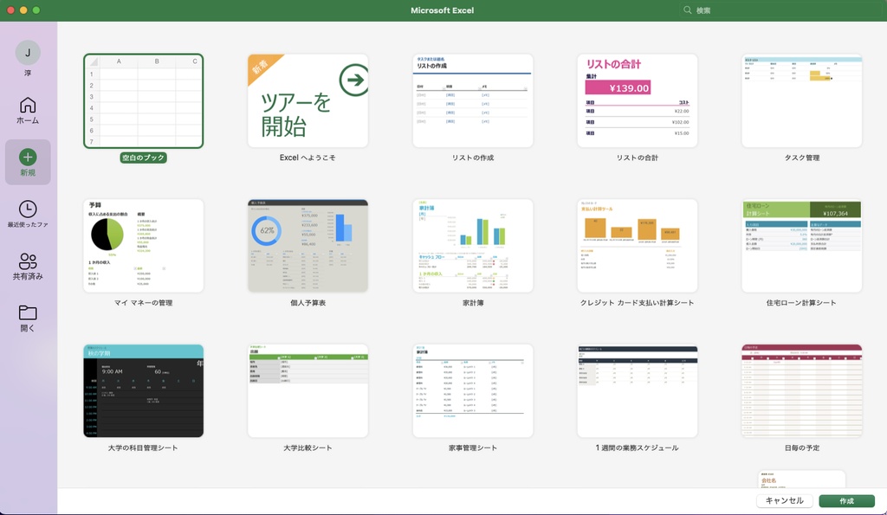The image size is (887, 515).
Task: Click the 空白のブック label
Action: pos(143,158)
